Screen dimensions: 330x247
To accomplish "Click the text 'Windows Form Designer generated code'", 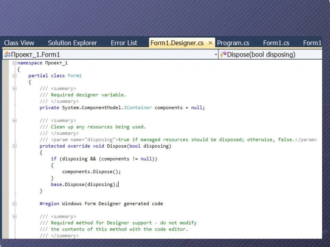I will (112, 203).
